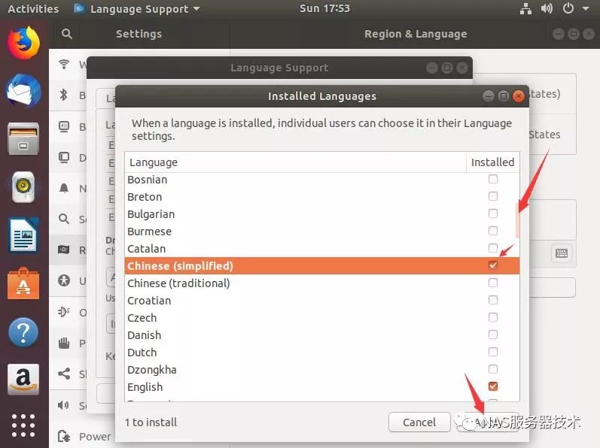Launch Thunderbird mail from the dock
This screenshot has height=448, width=600.
tap(23, 90)
